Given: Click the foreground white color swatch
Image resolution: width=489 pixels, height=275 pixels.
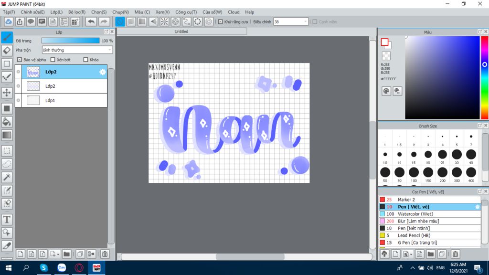Looking at the screenshot, I should [384, 42].
